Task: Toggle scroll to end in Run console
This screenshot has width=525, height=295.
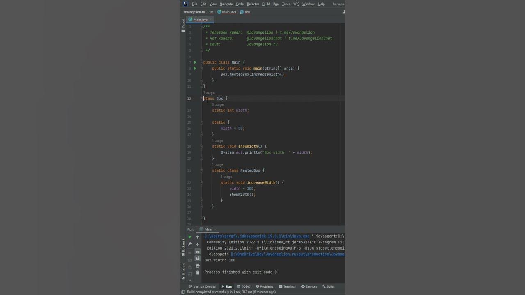Action: [198, 259]
